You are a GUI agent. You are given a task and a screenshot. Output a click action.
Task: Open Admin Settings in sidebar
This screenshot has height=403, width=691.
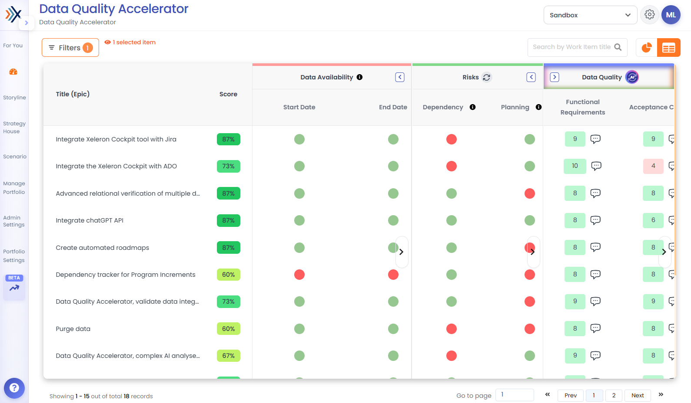(x=14, y=221)
